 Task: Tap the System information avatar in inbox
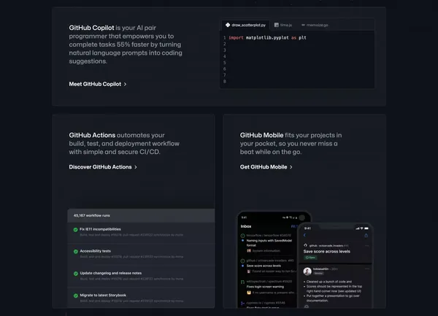(x=249, y=250)
